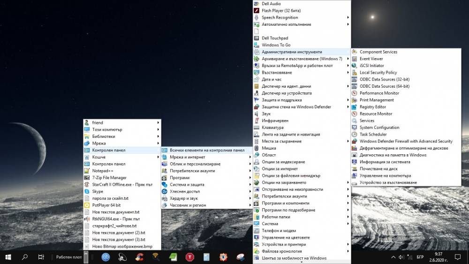Click the Task Scheduler clock icon
The width and height of the screenshot is (469, 264).
click(355, 134)
